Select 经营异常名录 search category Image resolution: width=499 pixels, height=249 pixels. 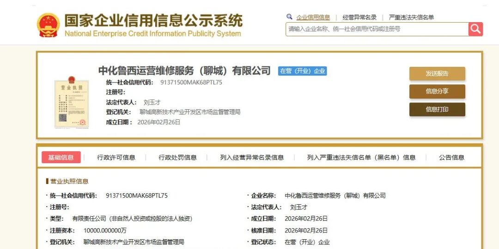(x=359, y=18)
